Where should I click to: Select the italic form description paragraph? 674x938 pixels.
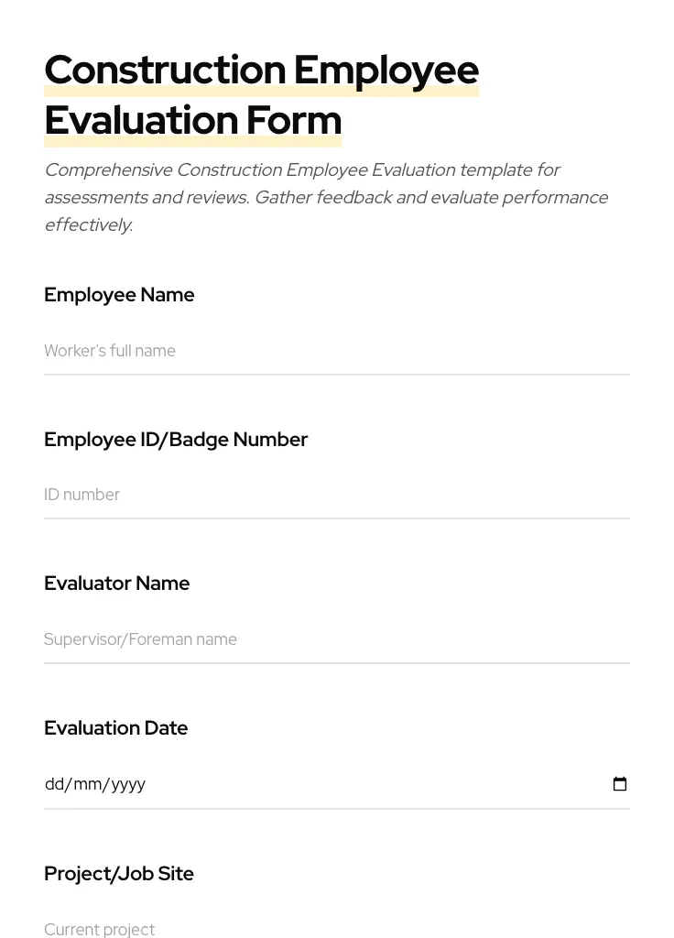pos(326,197)
